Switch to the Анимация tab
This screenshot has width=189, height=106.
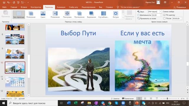pos(61,7)
